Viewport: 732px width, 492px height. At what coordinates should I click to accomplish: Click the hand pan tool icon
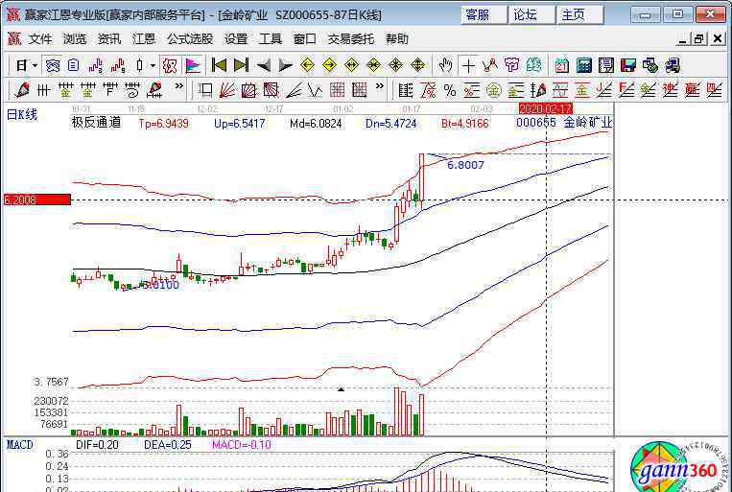tap(445, 65)
